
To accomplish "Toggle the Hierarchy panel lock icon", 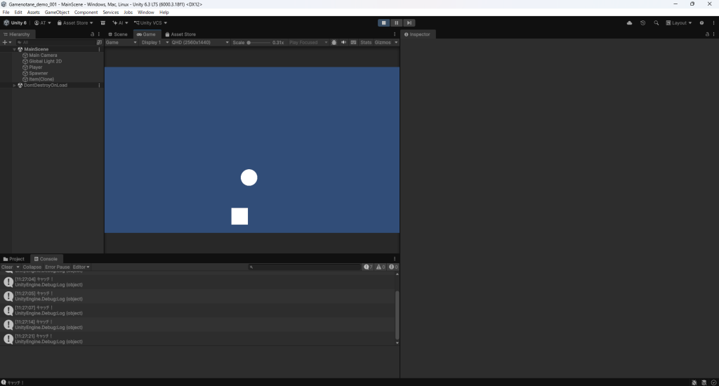I will pyautogui.click(x=92, y=34).
